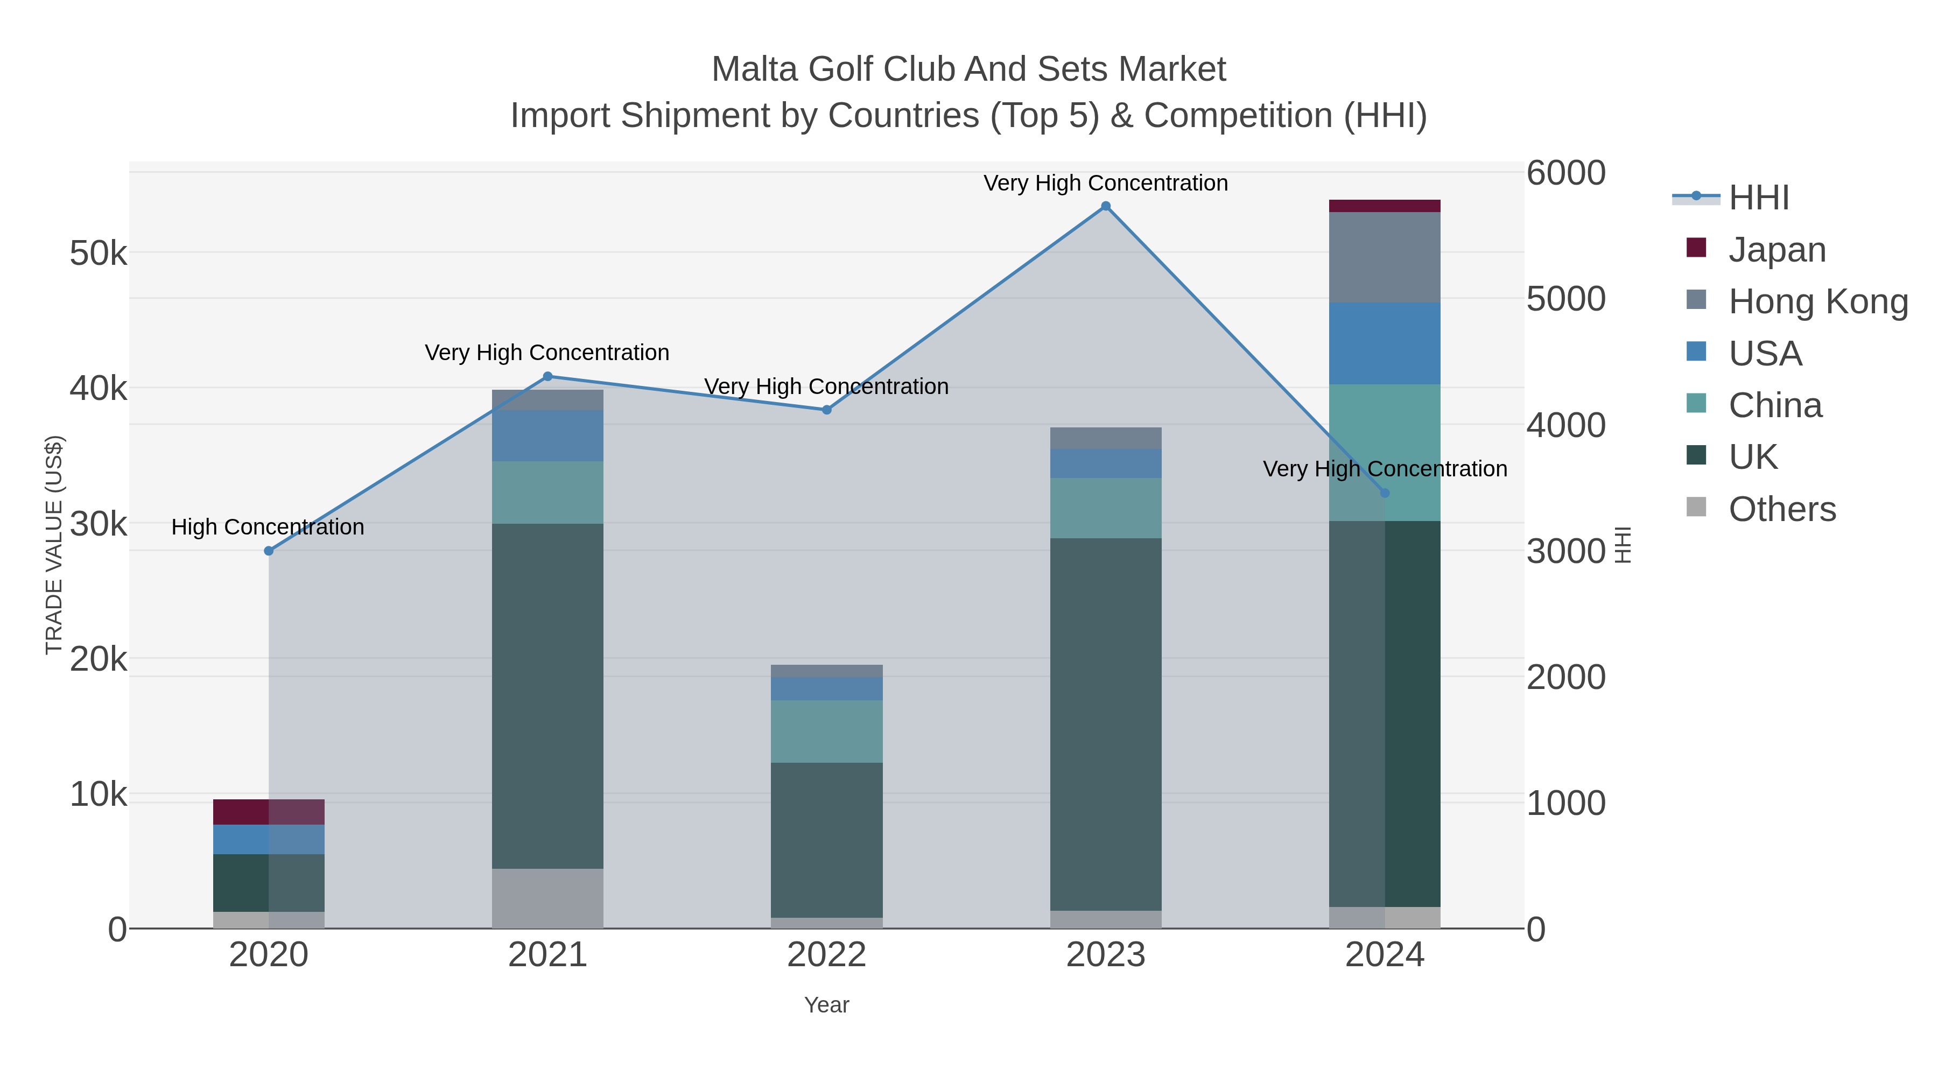Click the HHI data point for 2021

pos(547,376)
